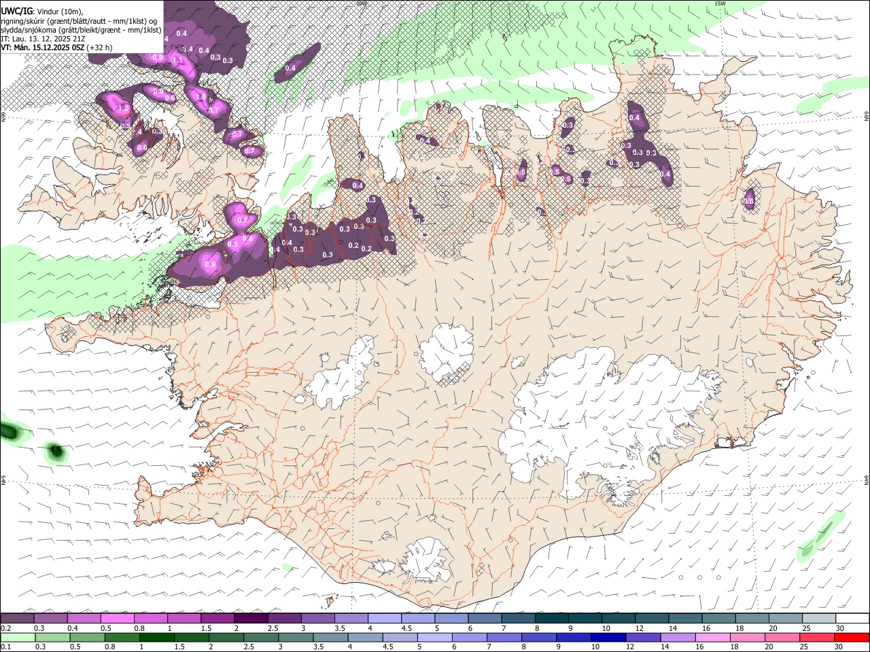870x652 pixels.
Task: Click the '0.1' label on the lower scale
Action: pos(7,647)
